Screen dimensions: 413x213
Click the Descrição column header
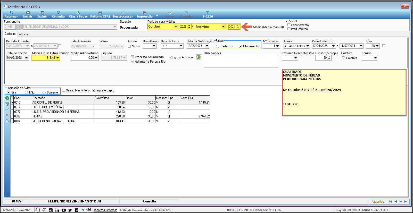tap(63, 98)
